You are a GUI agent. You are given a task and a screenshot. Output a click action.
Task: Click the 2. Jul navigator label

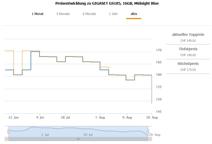(45, 134)
